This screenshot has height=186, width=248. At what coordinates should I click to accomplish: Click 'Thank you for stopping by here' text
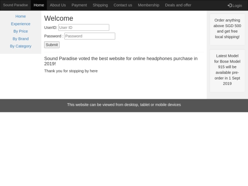[71, 71]
